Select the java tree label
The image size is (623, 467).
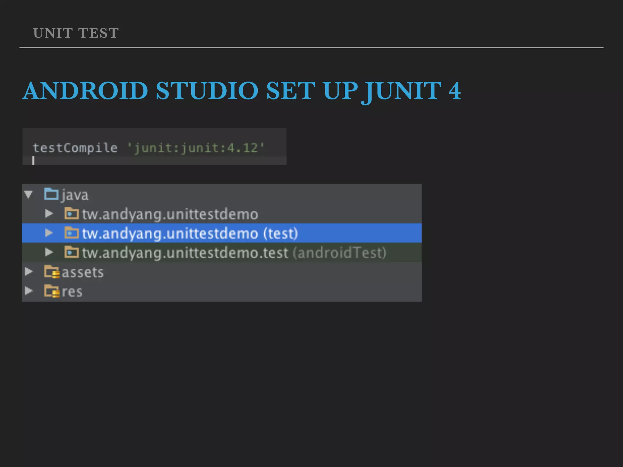tap(75, 195)
